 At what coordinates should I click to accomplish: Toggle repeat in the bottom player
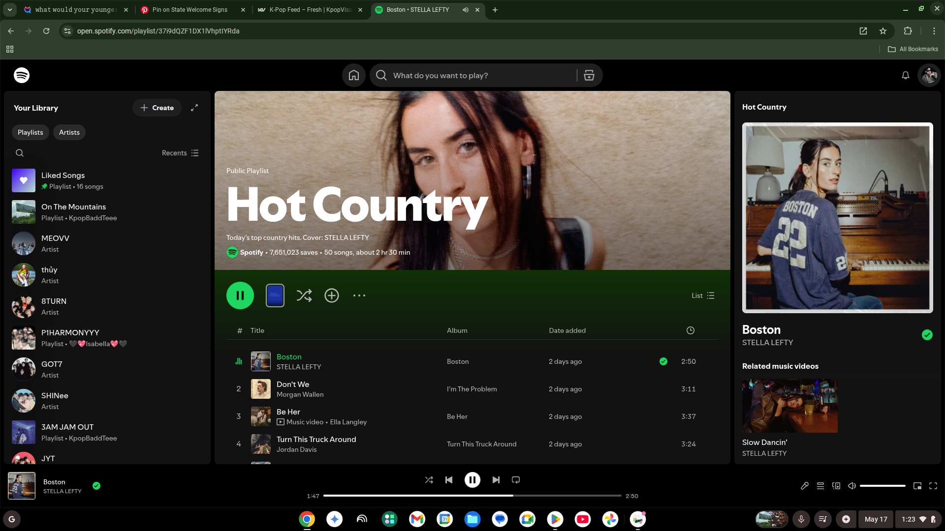(516, 480)
